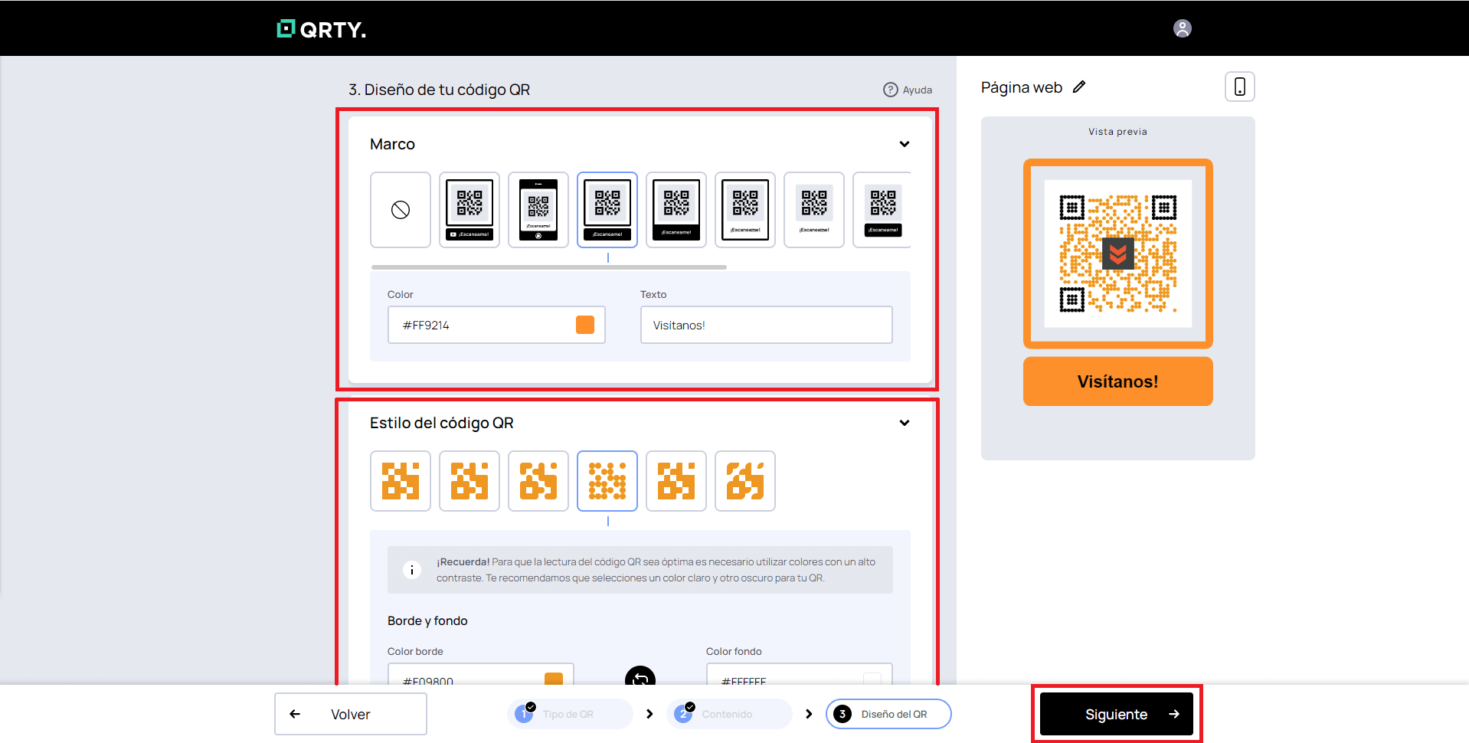Select the dotted QR pattern style

[x=607, y=481]
